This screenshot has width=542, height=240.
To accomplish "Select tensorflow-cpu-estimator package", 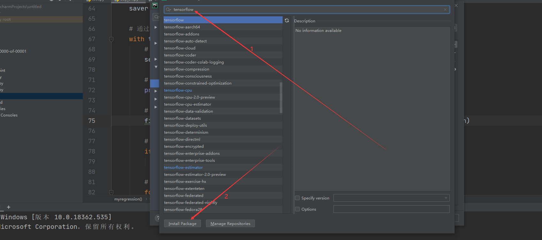I will point(223,104).
